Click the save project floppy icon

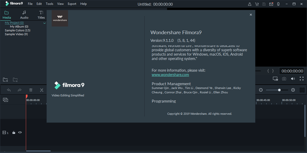pyautogui.click(x=264, y=4)
